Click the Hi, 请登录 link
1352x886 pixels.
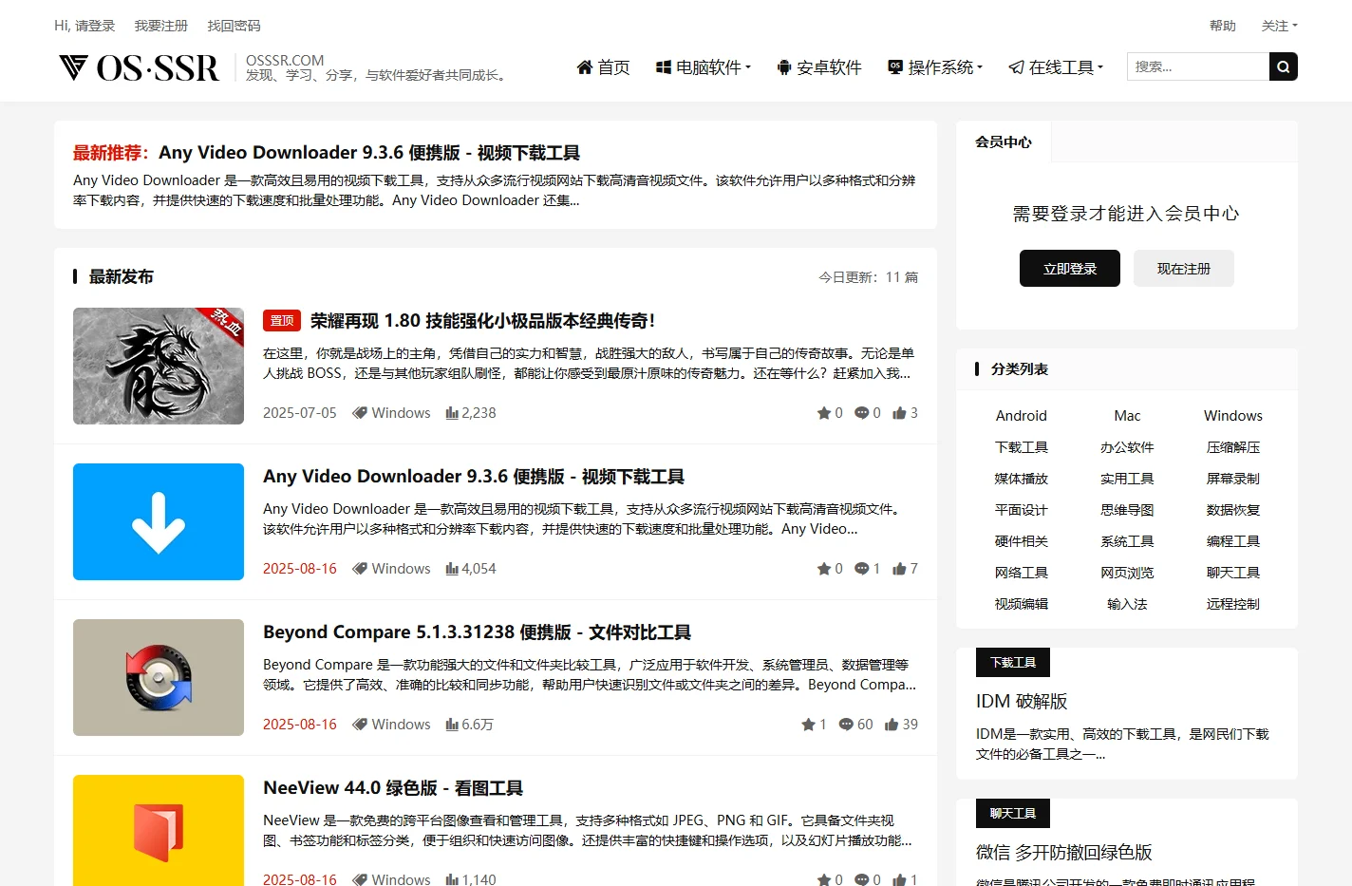pyautogui.click(x=84, y=26)
